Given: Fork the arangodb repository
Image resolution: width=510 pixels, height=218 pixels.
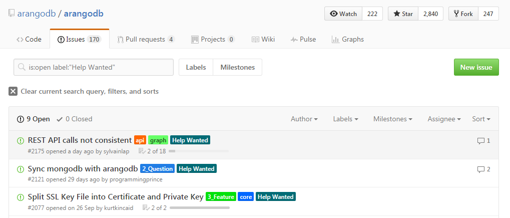Looking at the screenshot, I should 463,14.
